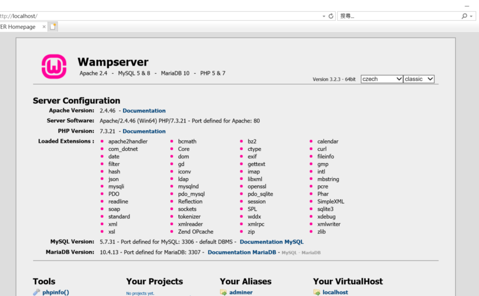Click the PHP version 7.3.21 value
This screenshot has width=479, height=296.
[x=107, y=131]
